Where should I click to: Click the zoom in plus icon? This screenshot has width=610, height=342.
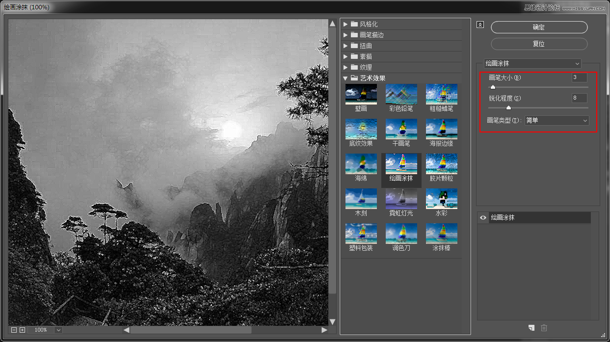tap(22, 330)
